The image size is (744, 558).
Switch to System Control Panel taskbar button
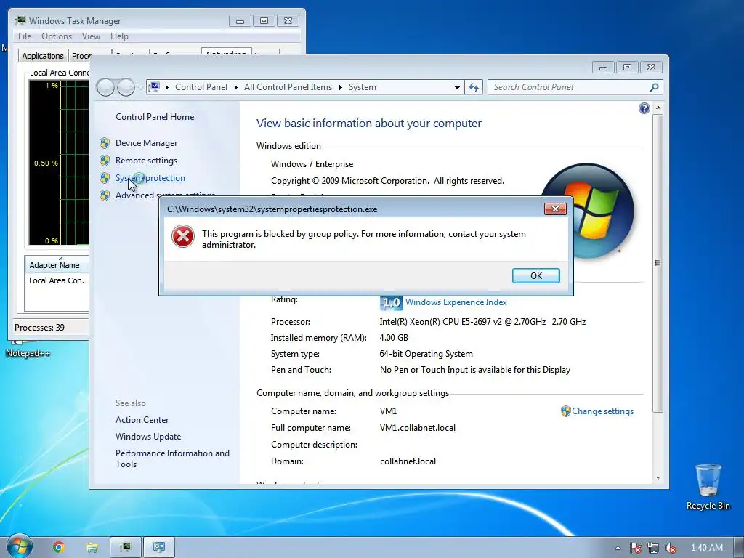tap(159, 548)
